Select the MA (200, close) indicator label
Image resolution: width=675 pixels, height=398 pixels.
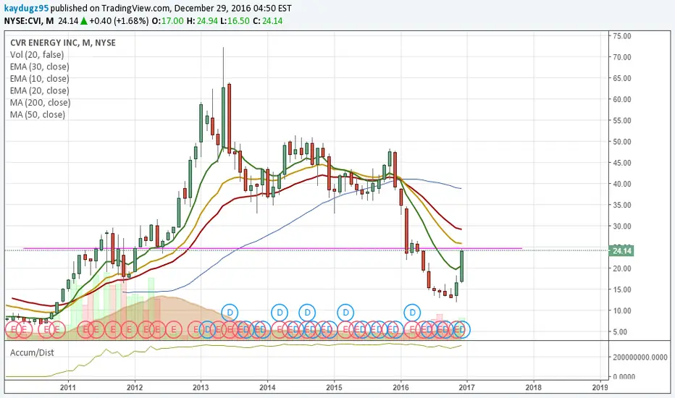tap(40, 103)
